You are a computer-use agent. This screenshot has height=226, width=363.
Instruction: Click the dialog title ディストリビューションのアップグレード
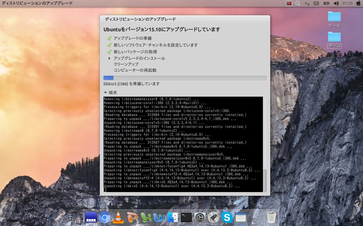click(x=140, y=19)
